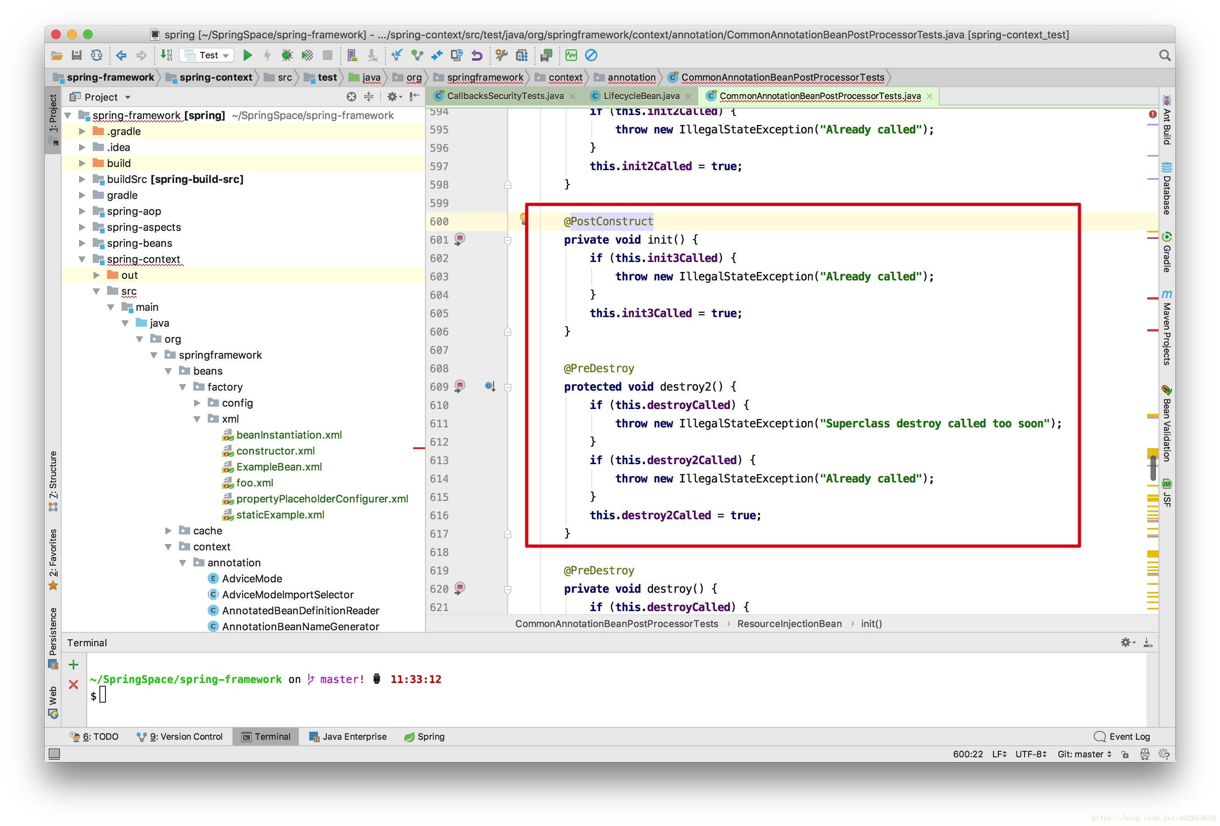Toggle the 2: Favorites side tool window
The width and height of the screenshot is (1220, 826).
tap(53, 560)
